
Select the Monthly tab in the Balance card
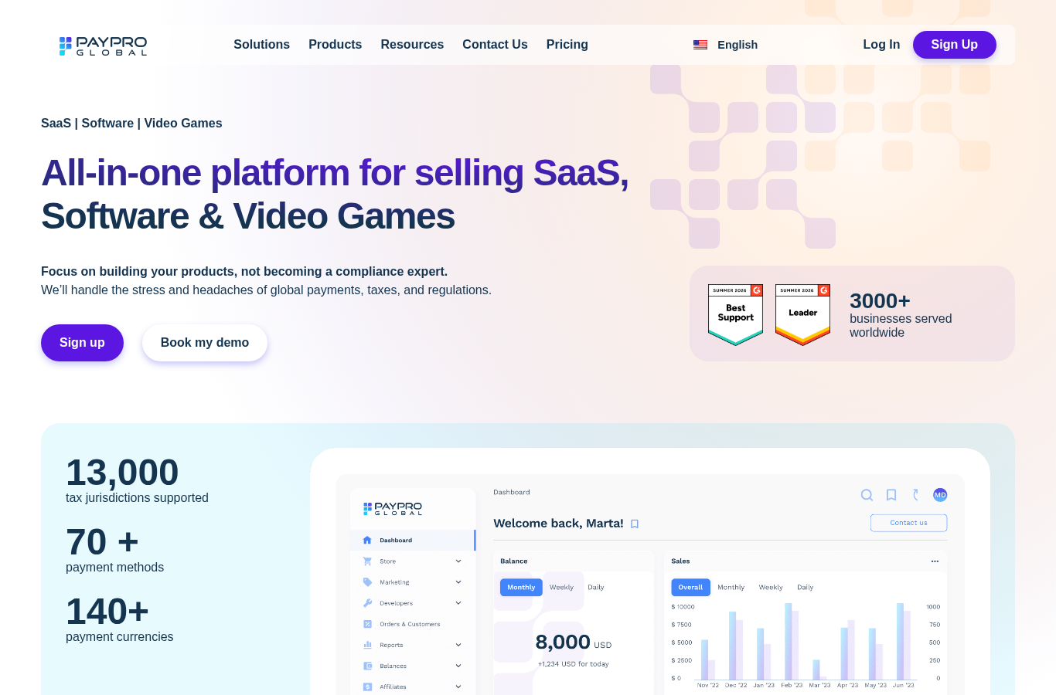pos(521,588)
